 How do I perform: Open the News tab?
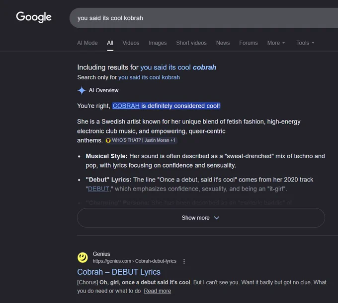click(223, 43)
